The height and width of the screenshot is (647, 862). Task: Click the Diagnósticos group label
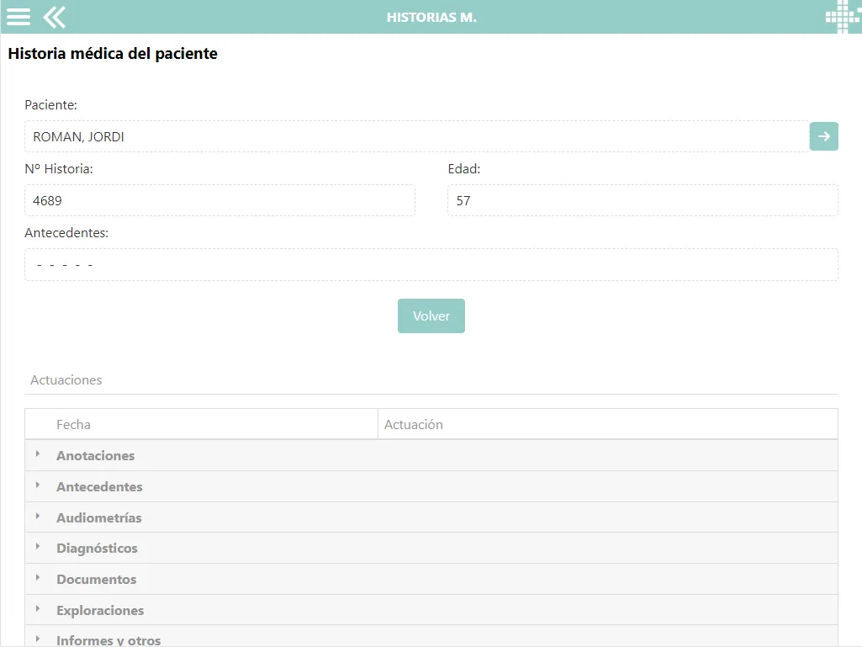pos(97,549)
